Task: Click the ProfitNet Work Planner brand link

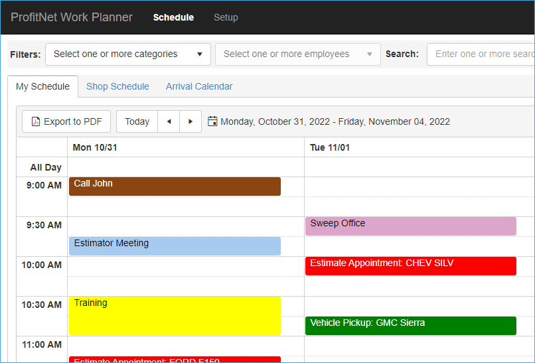Action: (x=72, y=17)
